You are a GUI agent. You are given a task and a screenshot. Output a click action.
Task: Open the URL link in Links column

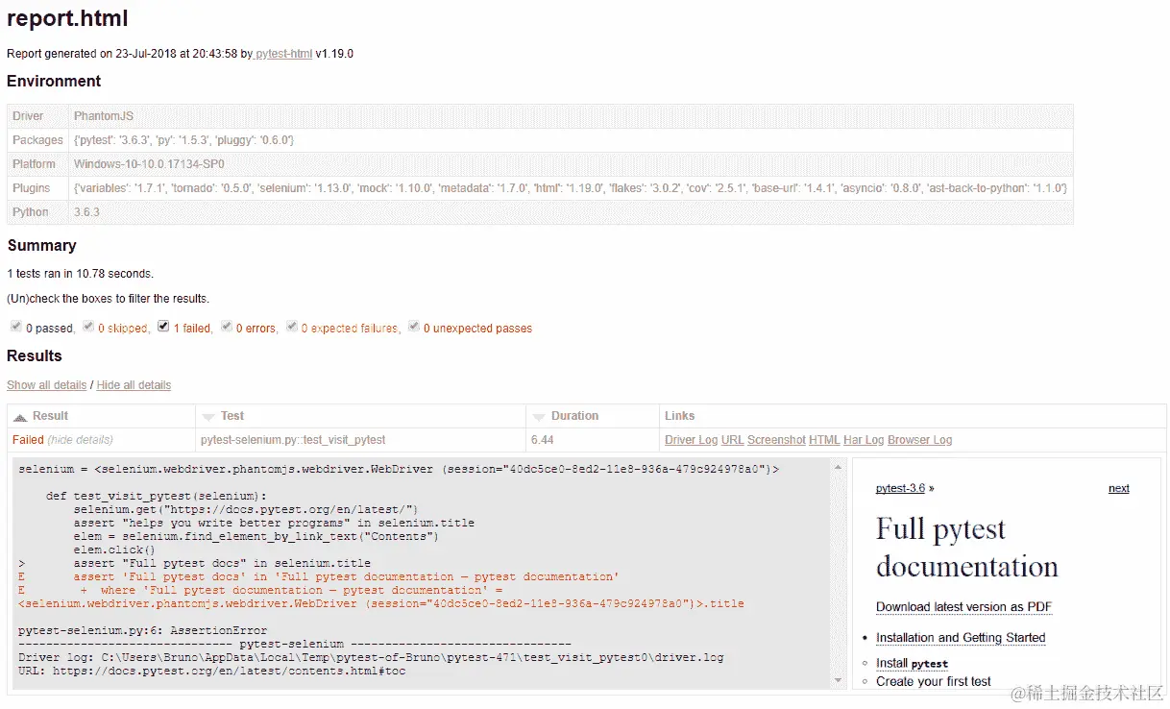coord(732,440)
